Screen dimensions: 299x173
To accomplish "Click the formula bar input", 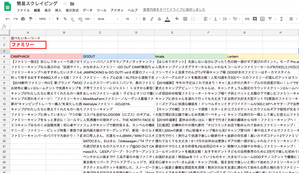I will 154,27.
